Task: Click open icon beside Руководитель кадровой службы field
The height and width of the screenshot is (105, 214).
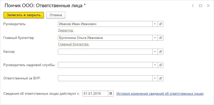Action: pos(160,65)
